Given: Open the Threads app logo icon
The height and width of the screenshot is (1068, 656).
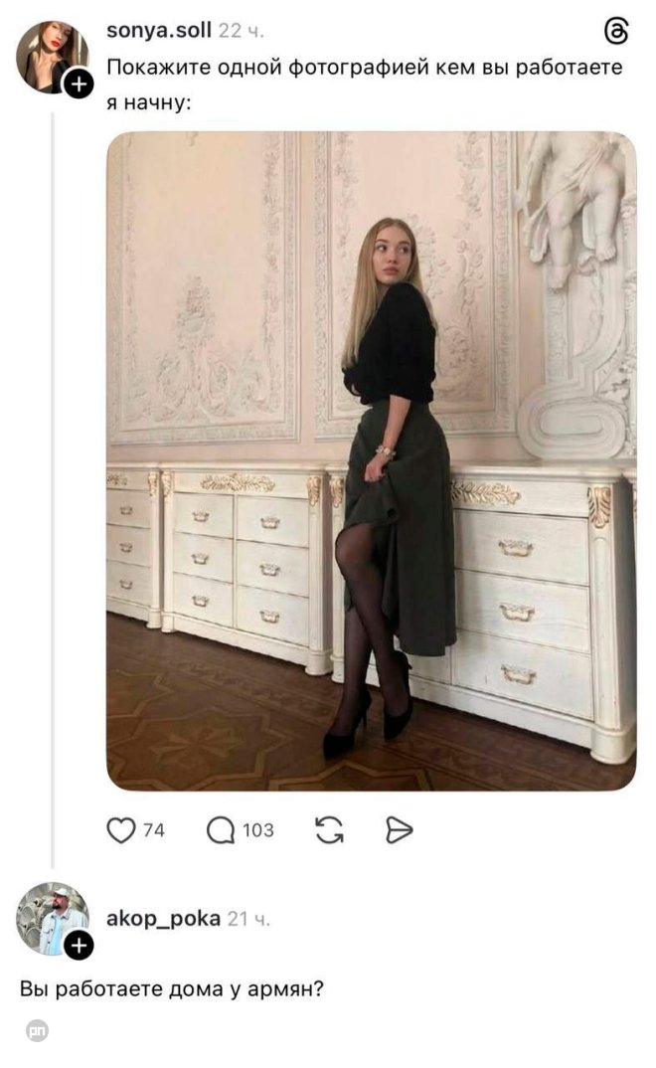Looking at the screenshot, I should [x=617, y=29].
